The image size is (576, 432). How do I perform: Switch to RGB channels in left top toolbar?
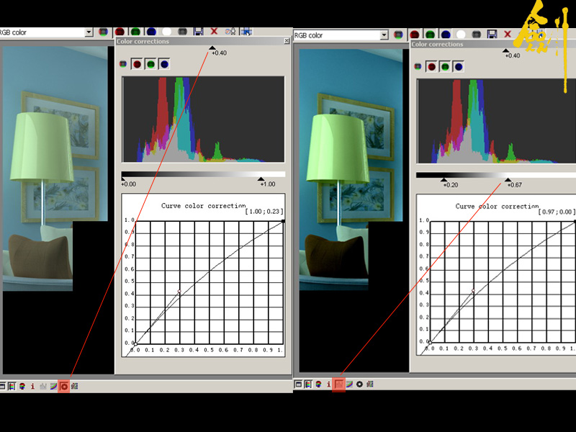click(x=104, y=32)
